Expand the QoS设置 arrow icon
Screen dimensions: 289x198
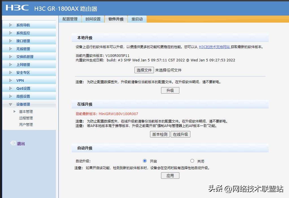pyautogui.click(x=10, y=88)
